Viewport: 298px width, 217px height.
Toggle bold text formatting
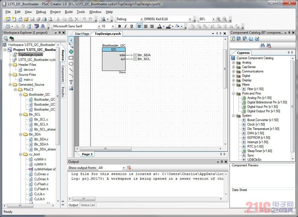[119, 26]
